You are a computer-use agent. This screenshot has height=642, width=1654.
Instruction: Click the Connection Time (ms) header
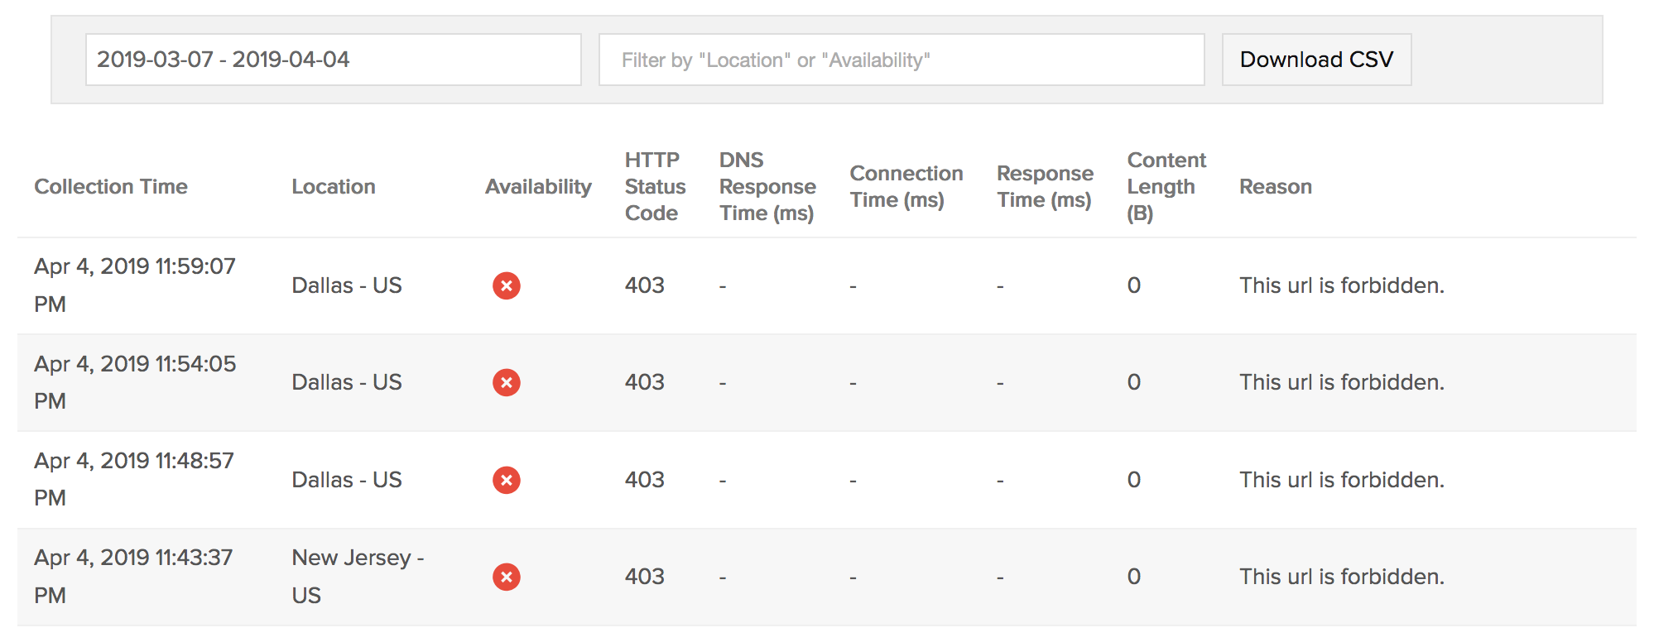906,187
